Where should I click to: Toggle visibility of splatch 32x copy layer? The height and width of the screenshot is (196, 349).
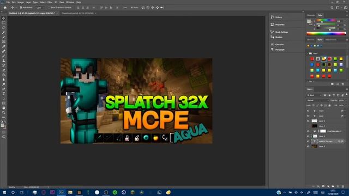point(308,141)
